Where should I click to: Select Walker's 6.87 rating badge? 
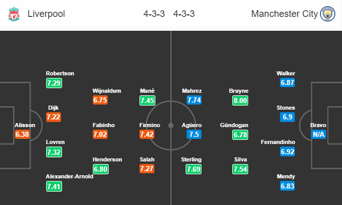pos(288,83)
